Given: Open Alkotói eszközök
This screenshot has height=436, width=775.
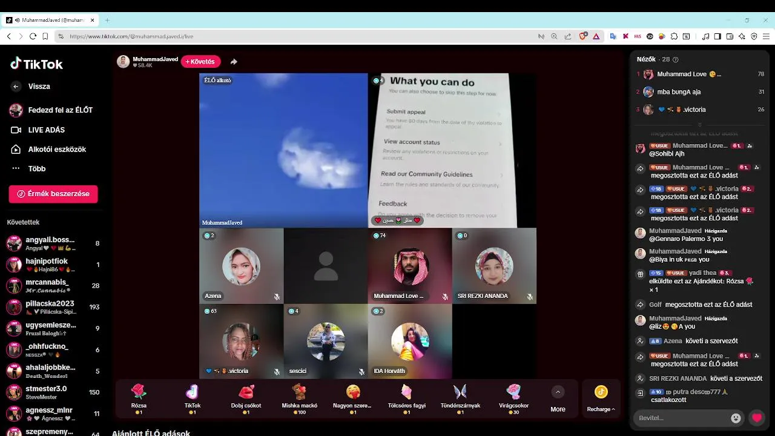Looking at the screenshot, I should click(x=49, y=149).
